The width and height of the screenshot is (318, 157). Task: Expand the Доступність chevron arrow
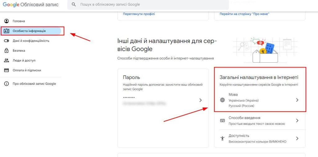[x=297, y=139]
